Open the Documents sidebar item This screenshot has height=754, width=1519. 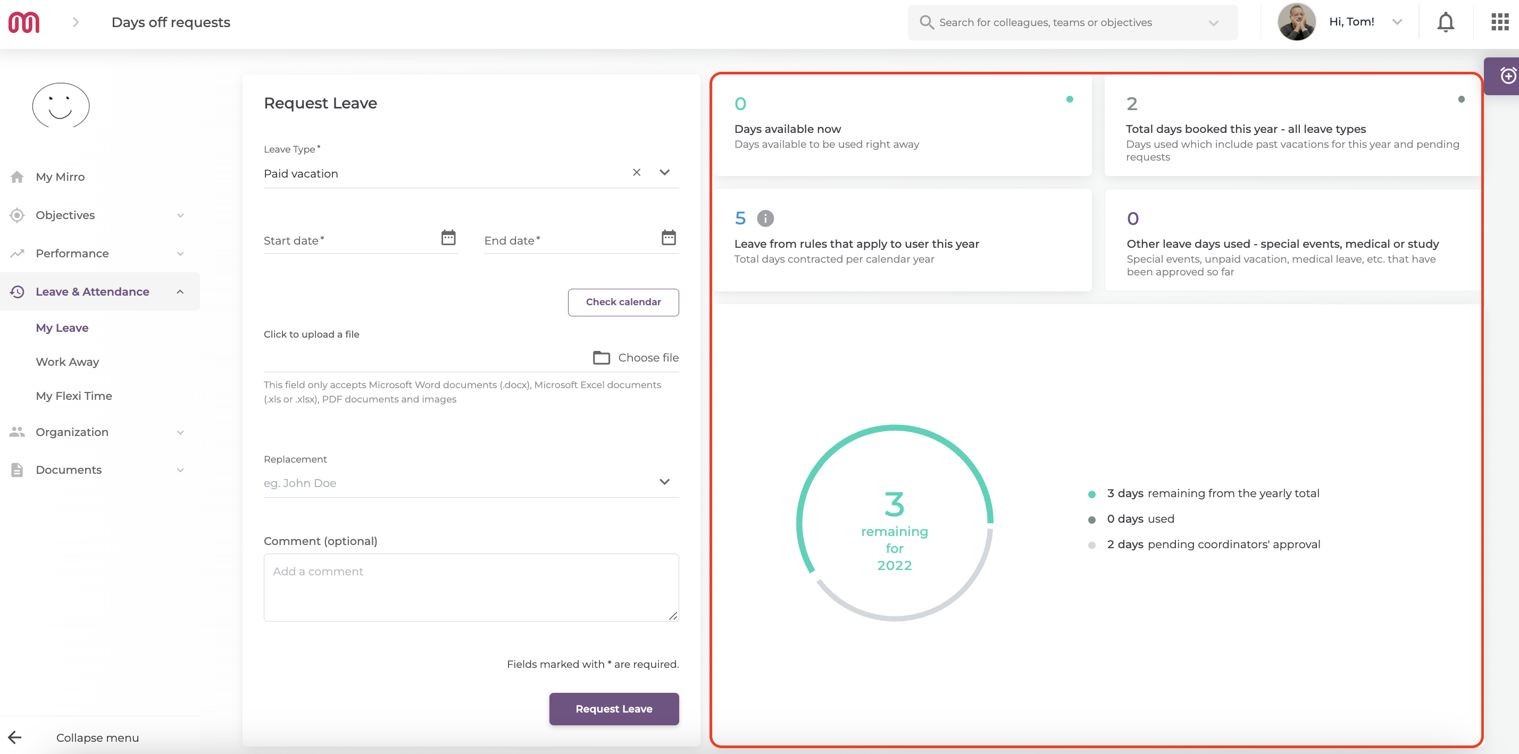tap(69, 470)
